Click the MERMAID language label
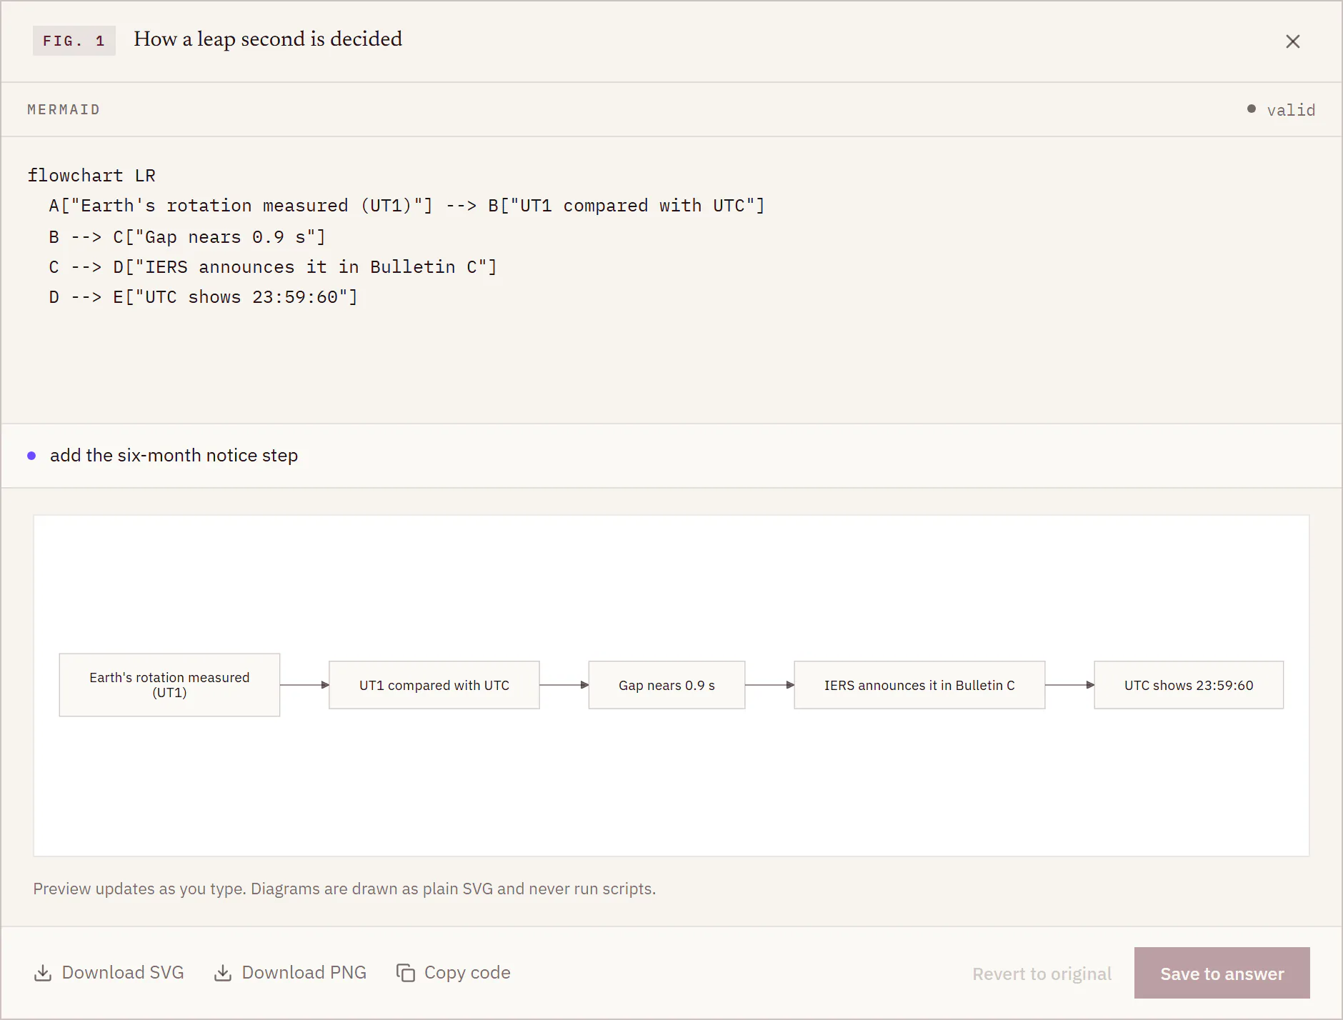The height and width of the screenshot is (1020, 1343). click(x=64, y=109)
